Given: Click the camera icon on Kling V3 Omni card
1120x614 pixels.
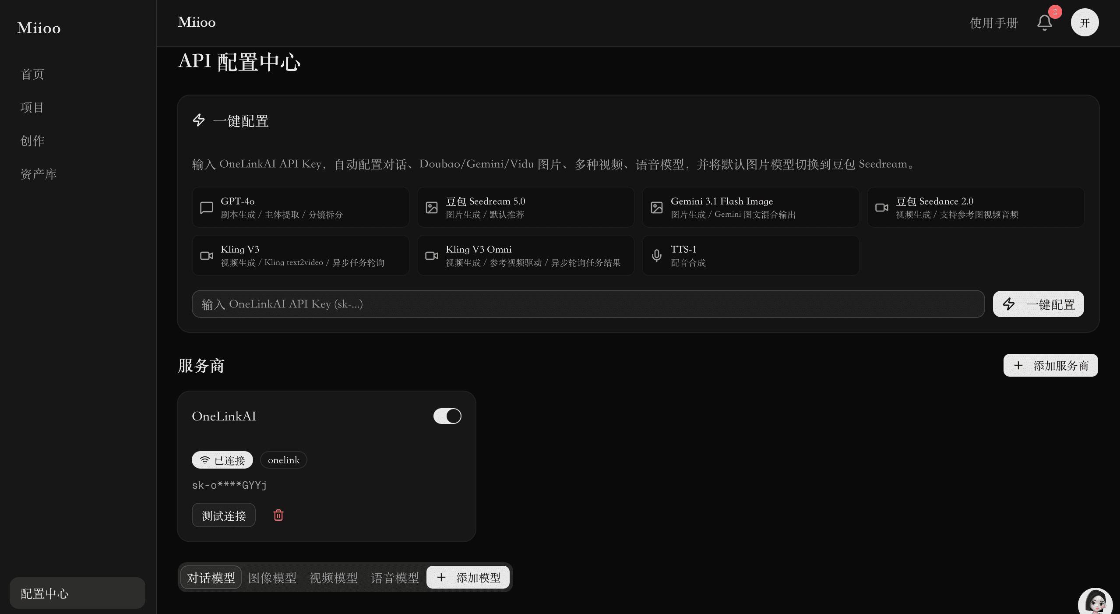Looking at the screenshot, I should click(432, 256).
